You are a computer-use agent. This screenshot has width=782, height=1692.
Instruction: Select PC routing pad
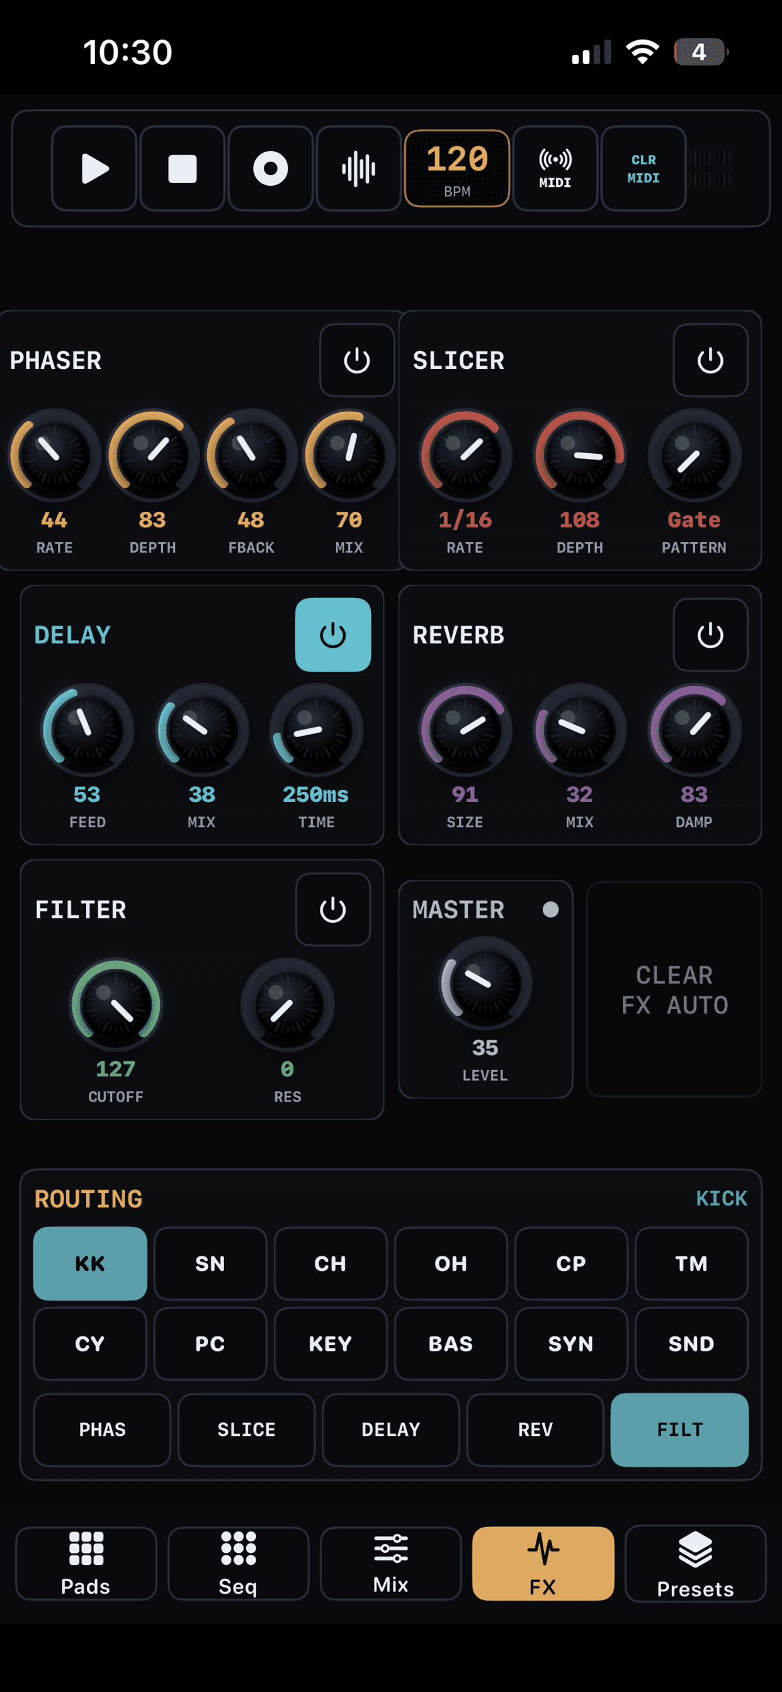click(x=210, y=1343)
